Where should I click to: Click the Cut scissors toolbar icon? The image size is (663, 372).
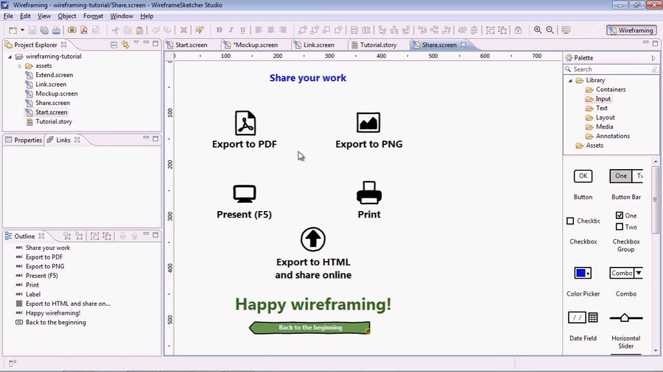click(x=116, y=30)
